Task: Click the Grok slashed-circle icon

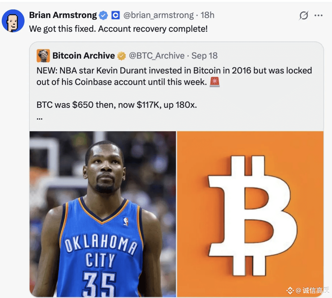Action: (304, 15)
